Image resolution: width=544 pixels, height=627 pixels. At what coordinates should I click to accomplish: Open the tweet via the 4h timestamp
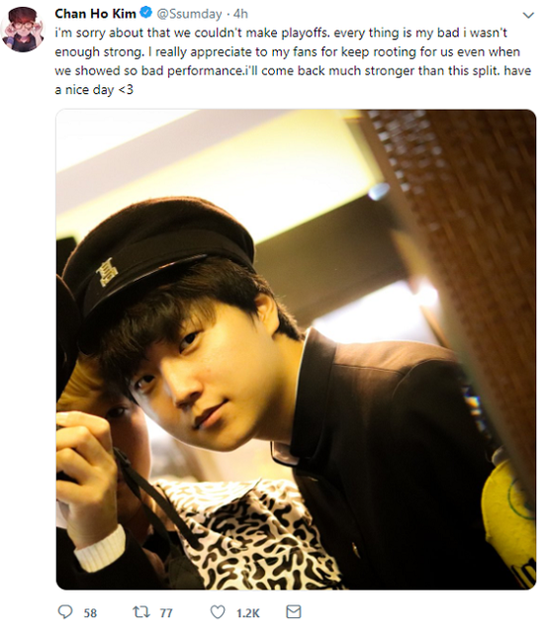[240, 14]
